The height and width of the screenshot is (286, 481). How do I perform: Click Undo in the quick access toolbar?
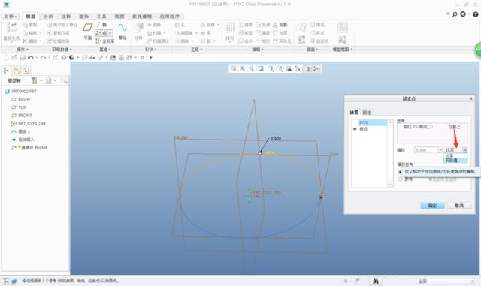30,57
